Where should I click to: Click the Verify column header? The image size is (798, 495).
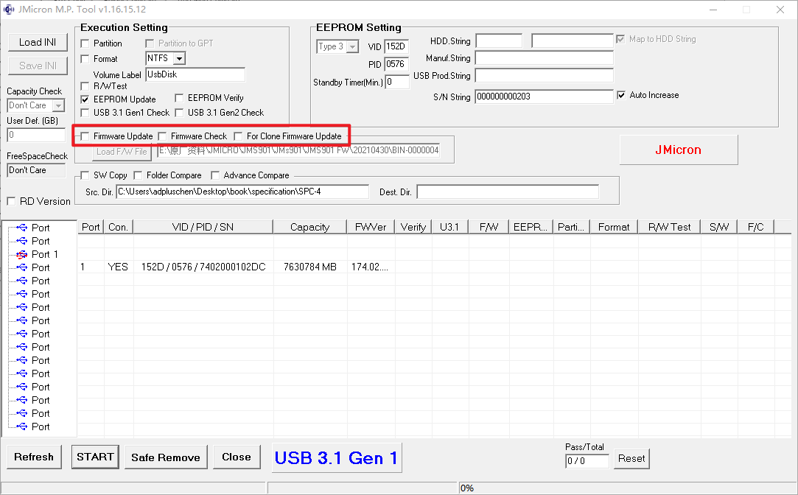pos(413,227)
